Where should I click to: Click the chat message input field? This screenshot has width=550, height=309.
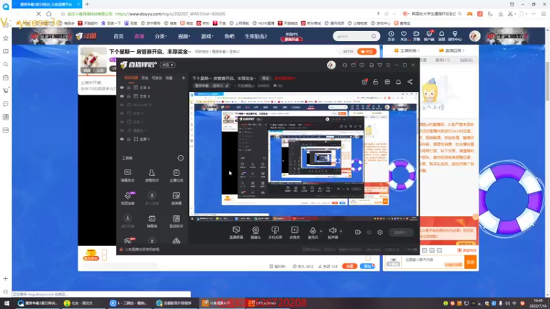433,262
